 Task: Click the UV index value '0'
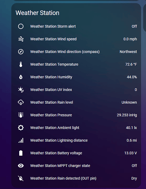pyautogui.click(x=136, y=90)
